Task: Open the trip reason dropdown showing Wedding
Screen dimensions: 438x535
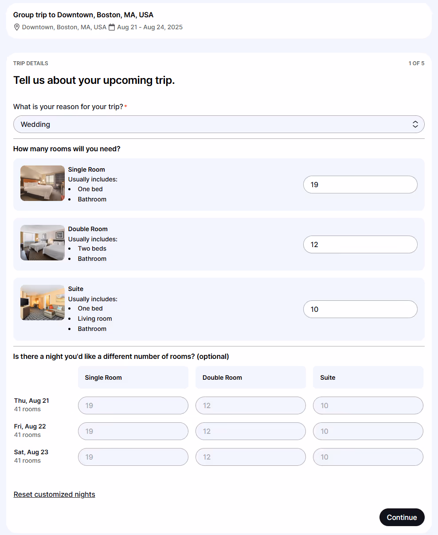Action: point(219,124)
